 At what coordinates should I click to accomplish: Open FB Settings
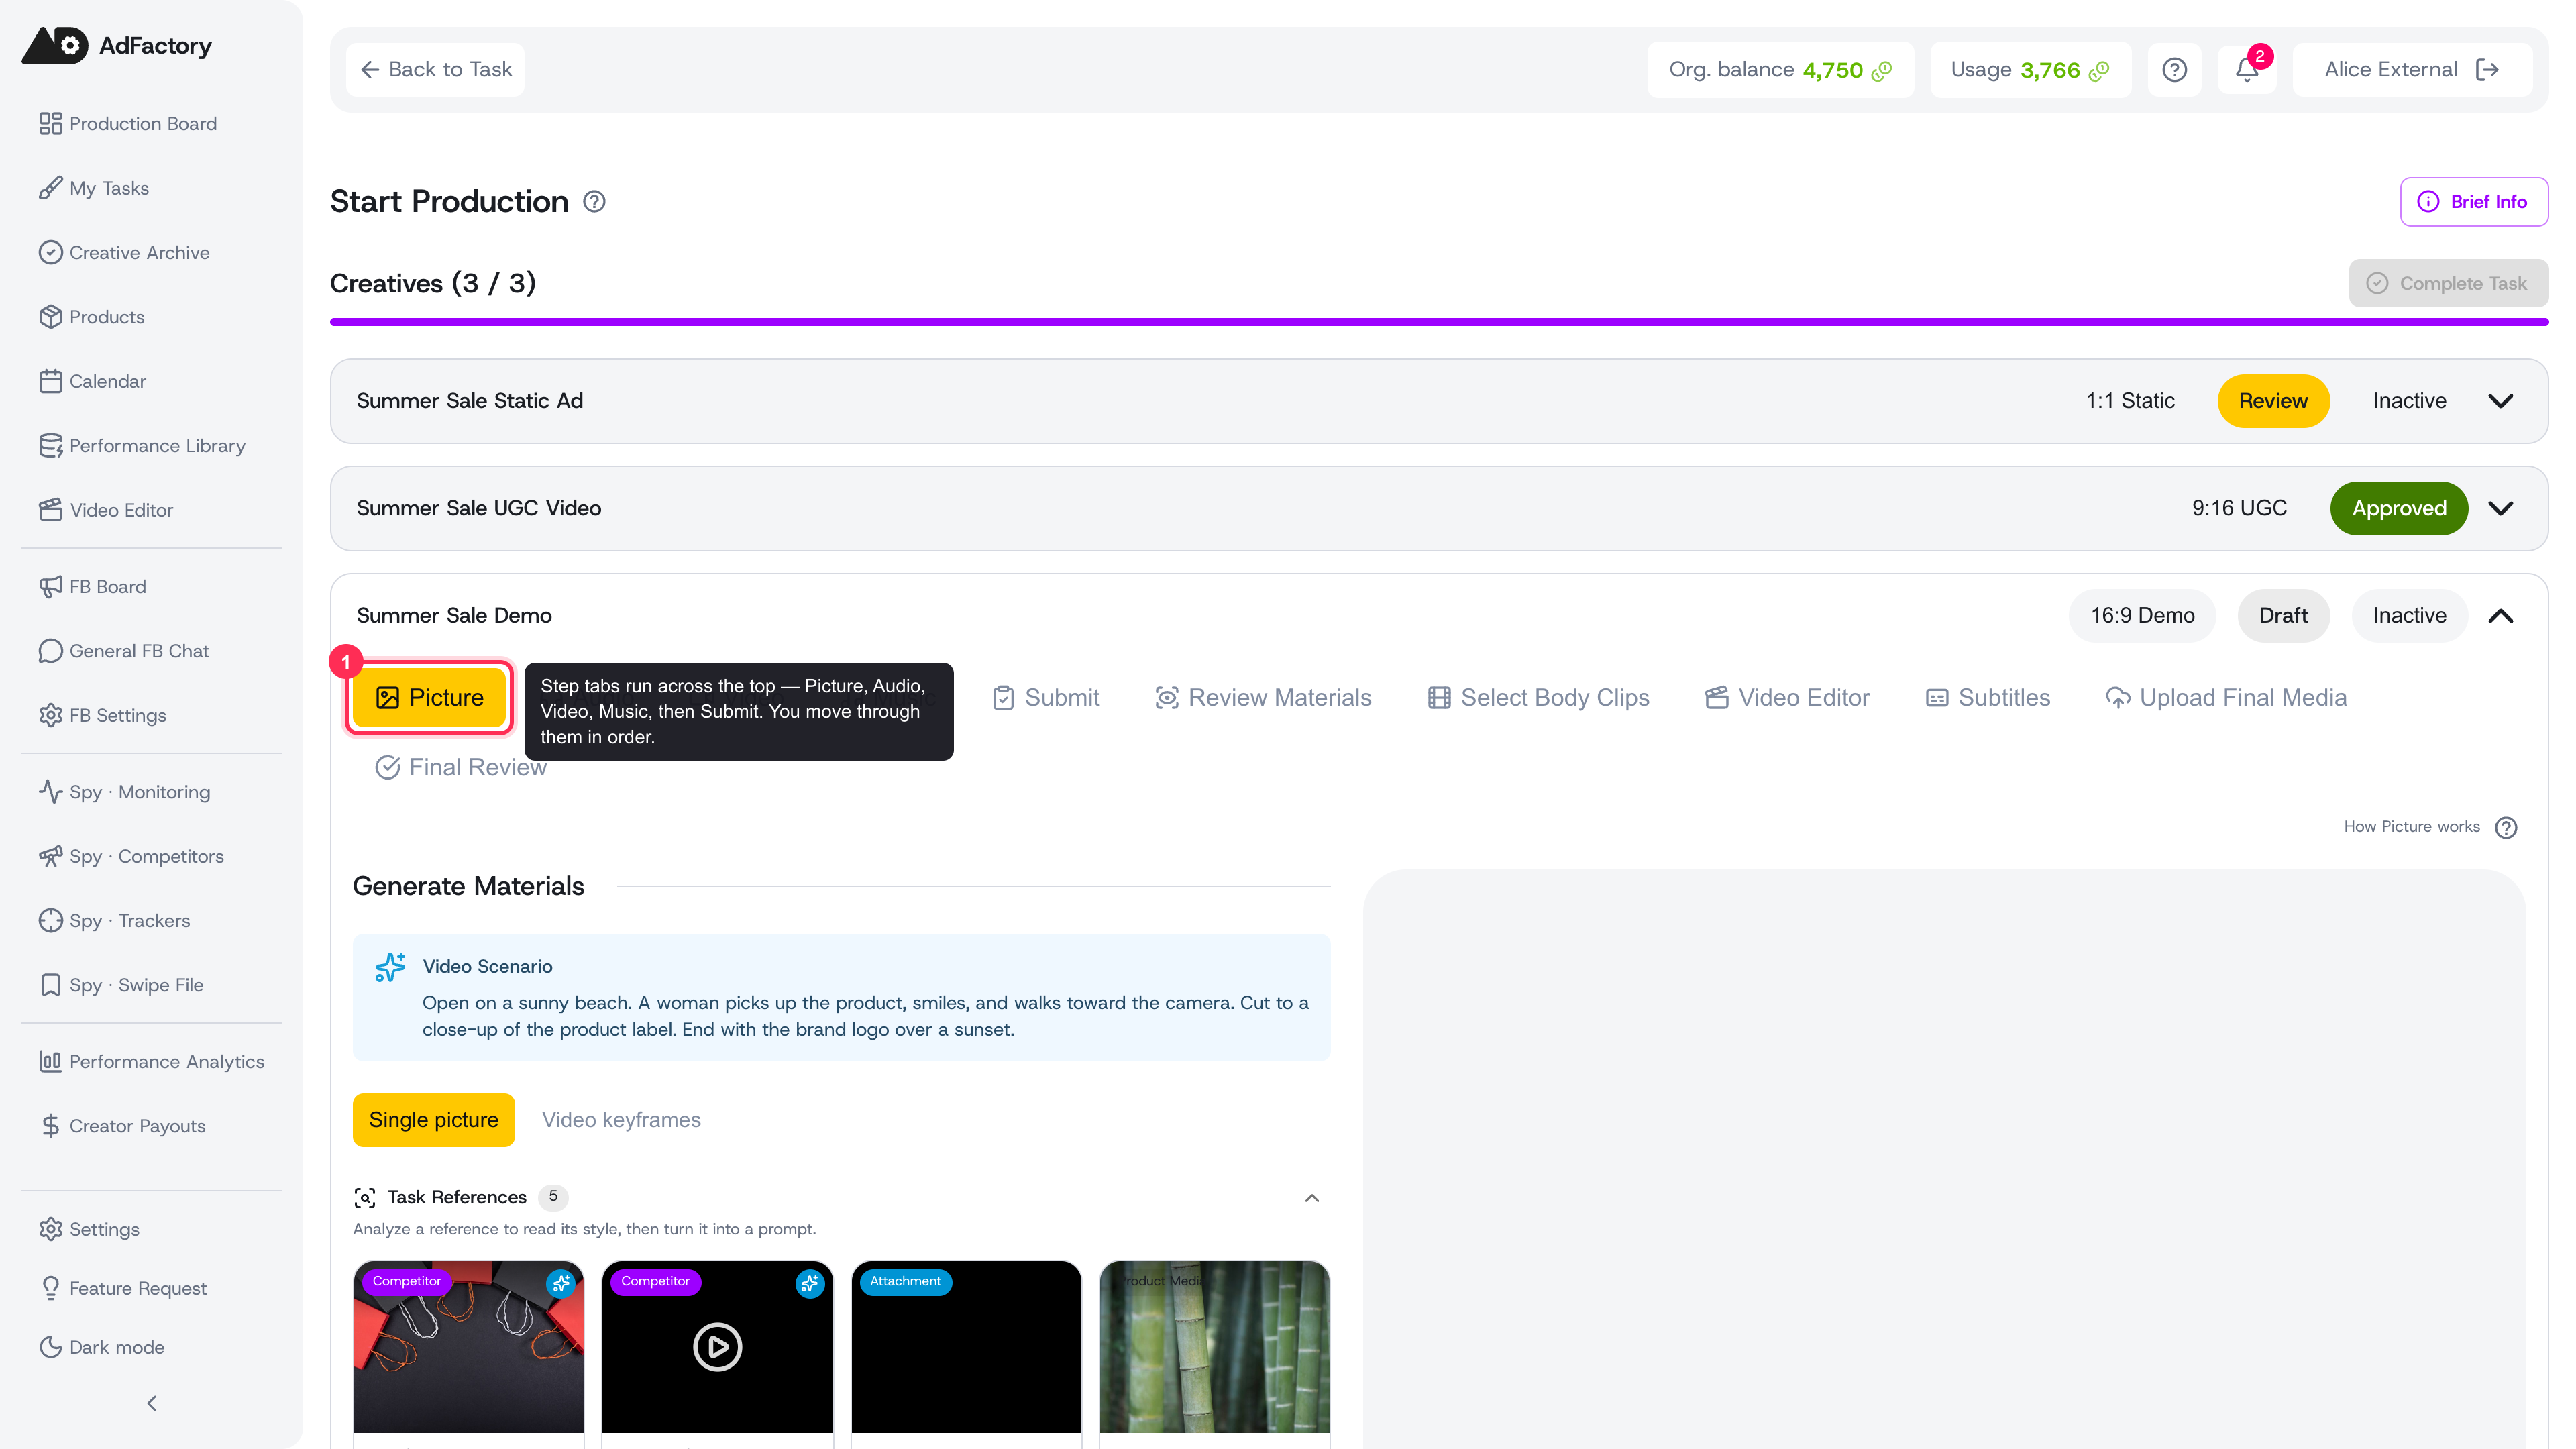point(102,715)
